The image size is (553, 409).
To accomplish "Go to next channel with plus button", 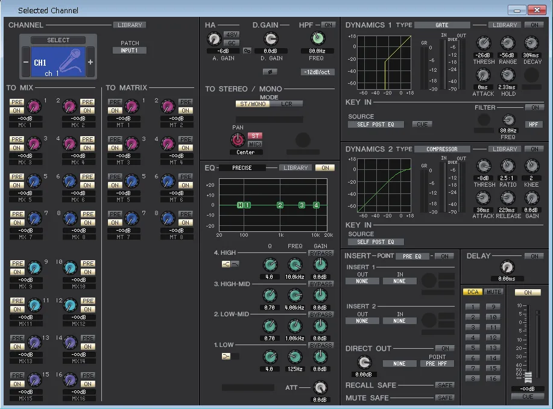I will coord(90,62).
